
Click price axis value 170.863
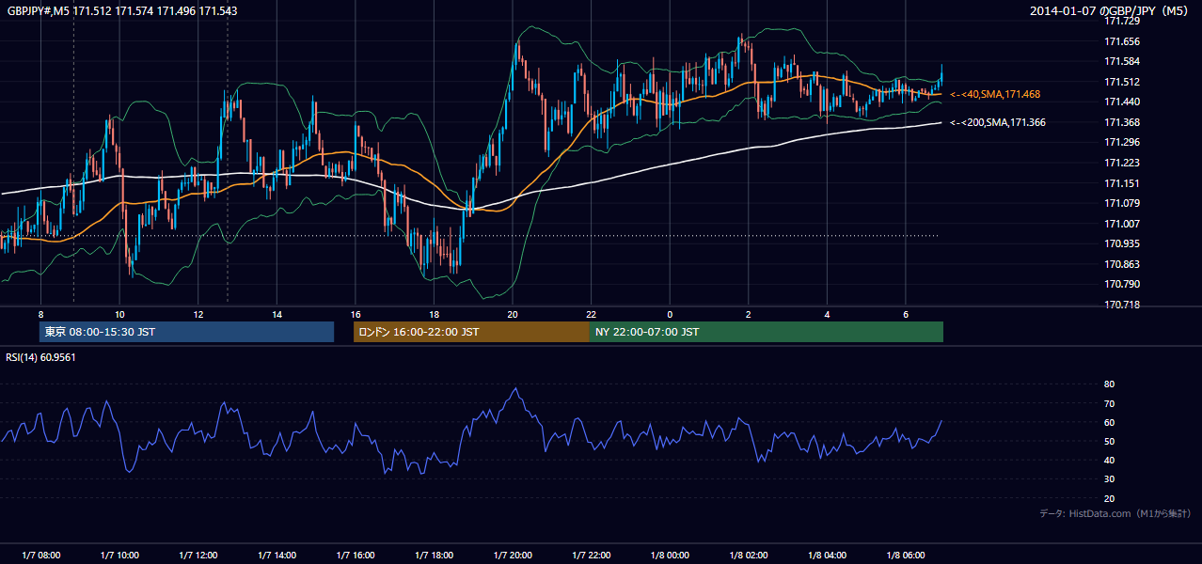tap(1122, 264)
